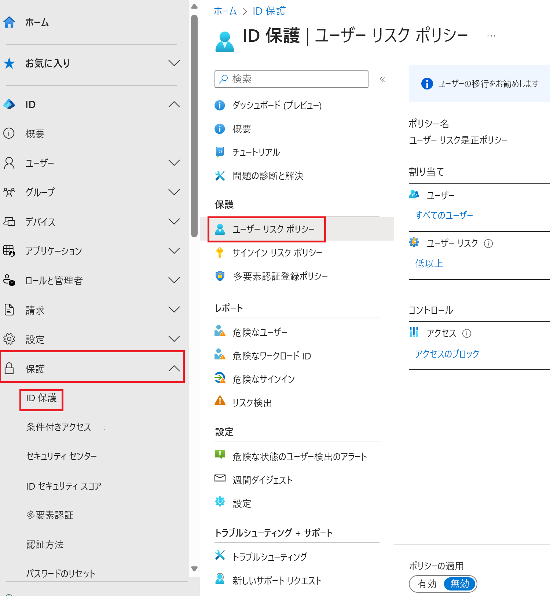550x596 pixels.
Task: Click the ID 保護 breadcrumb link
Action: point(269,11)
